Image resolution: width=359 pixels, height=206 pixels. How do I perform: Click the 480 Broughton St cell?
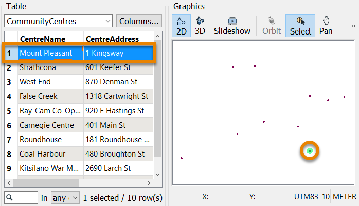coord(118,154)
